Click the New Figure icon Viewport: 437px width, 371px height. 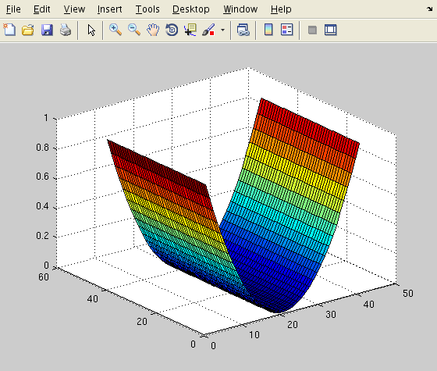click(9, 30)
